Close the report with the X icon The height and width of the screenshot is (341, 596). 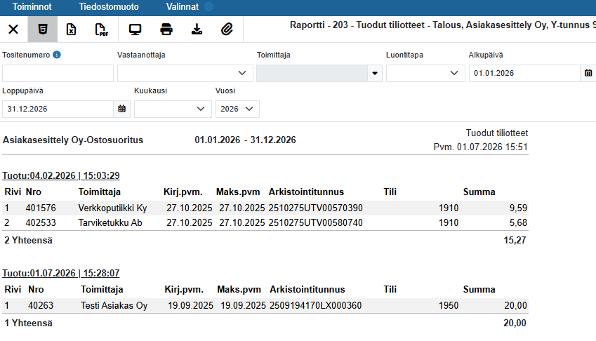click(13, 29)
